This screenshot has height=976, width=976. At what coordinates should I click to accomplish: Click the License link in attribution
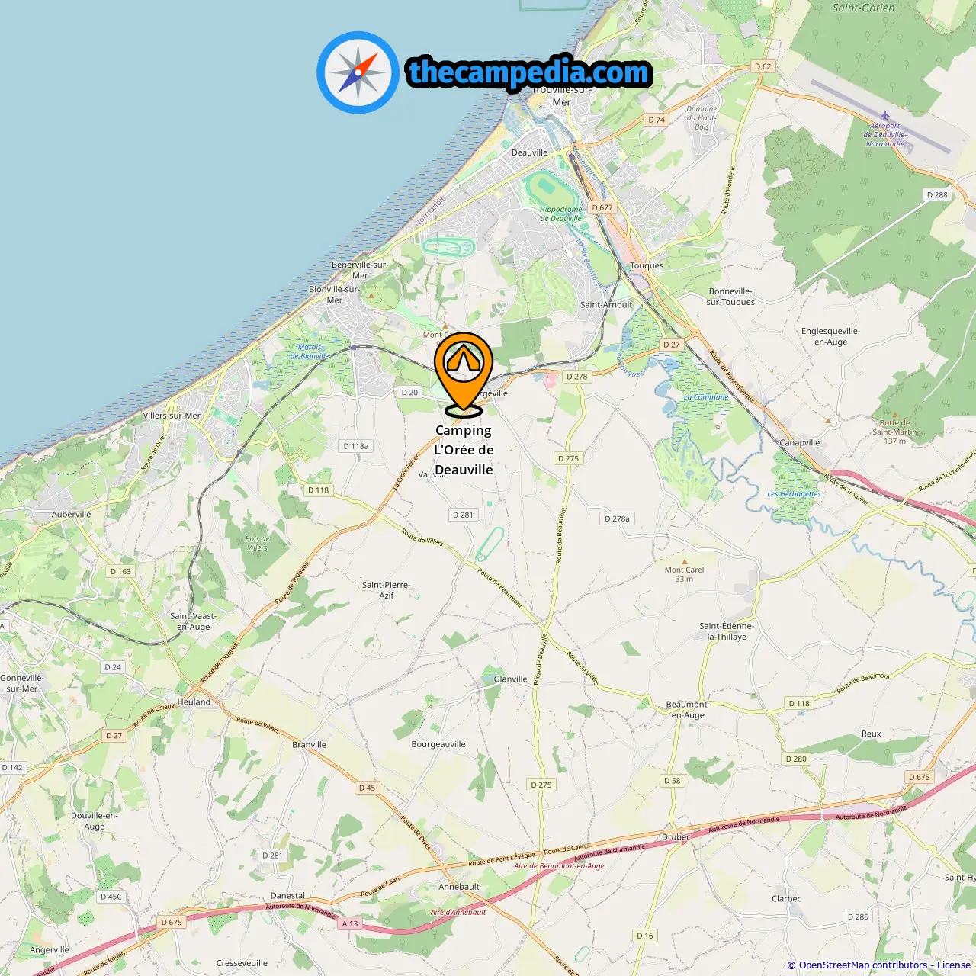(x=953, y=965)
